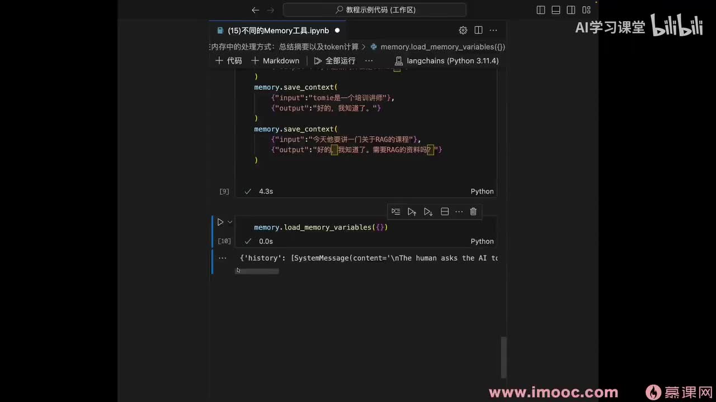Click the 0.0s execution time of cell 10
The height and width of the screenshot is (402, 716).
pyautogui.click(x=266, y=242)
